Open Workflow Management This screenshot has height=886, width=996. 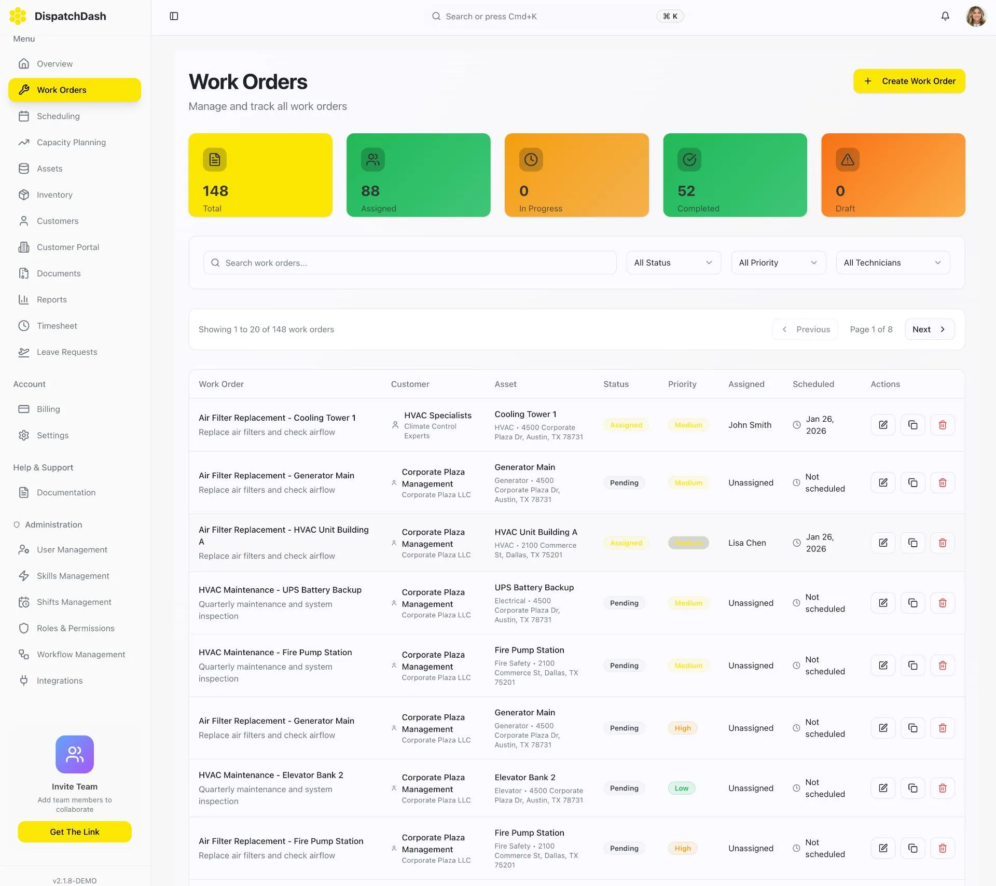(x=75, y=654)
